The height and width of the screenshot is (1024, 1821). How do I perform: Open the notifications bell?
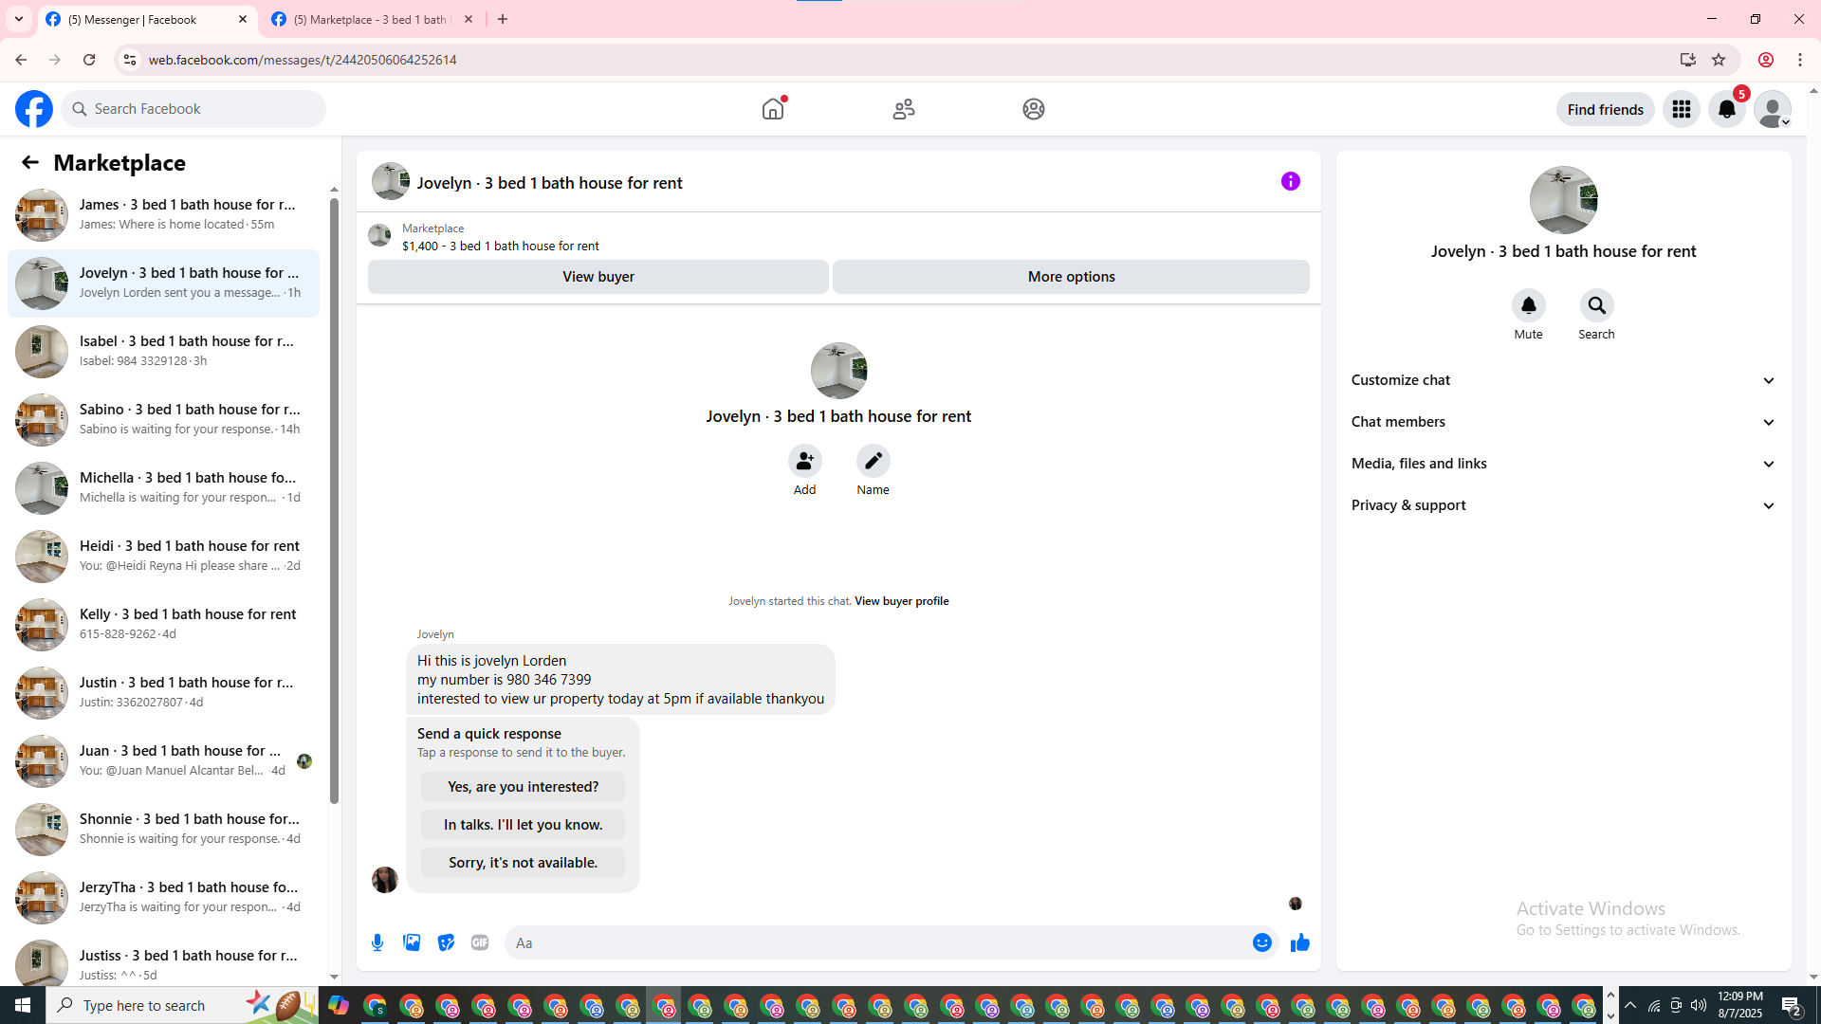1726,109
